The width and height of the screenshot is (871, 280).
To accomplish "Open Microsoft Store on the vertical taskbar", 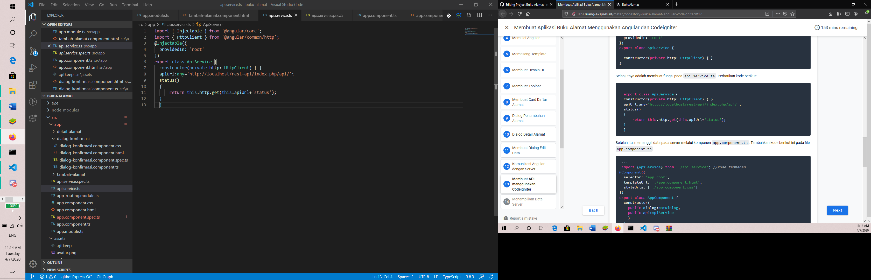I will pos(12,76).
